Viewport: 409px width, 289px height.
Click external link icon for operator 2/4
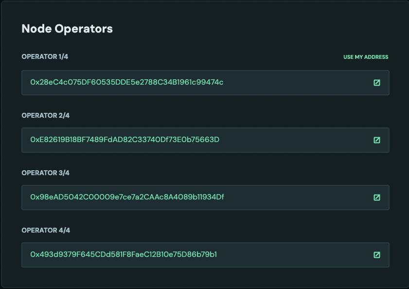(x=377, y=140)
